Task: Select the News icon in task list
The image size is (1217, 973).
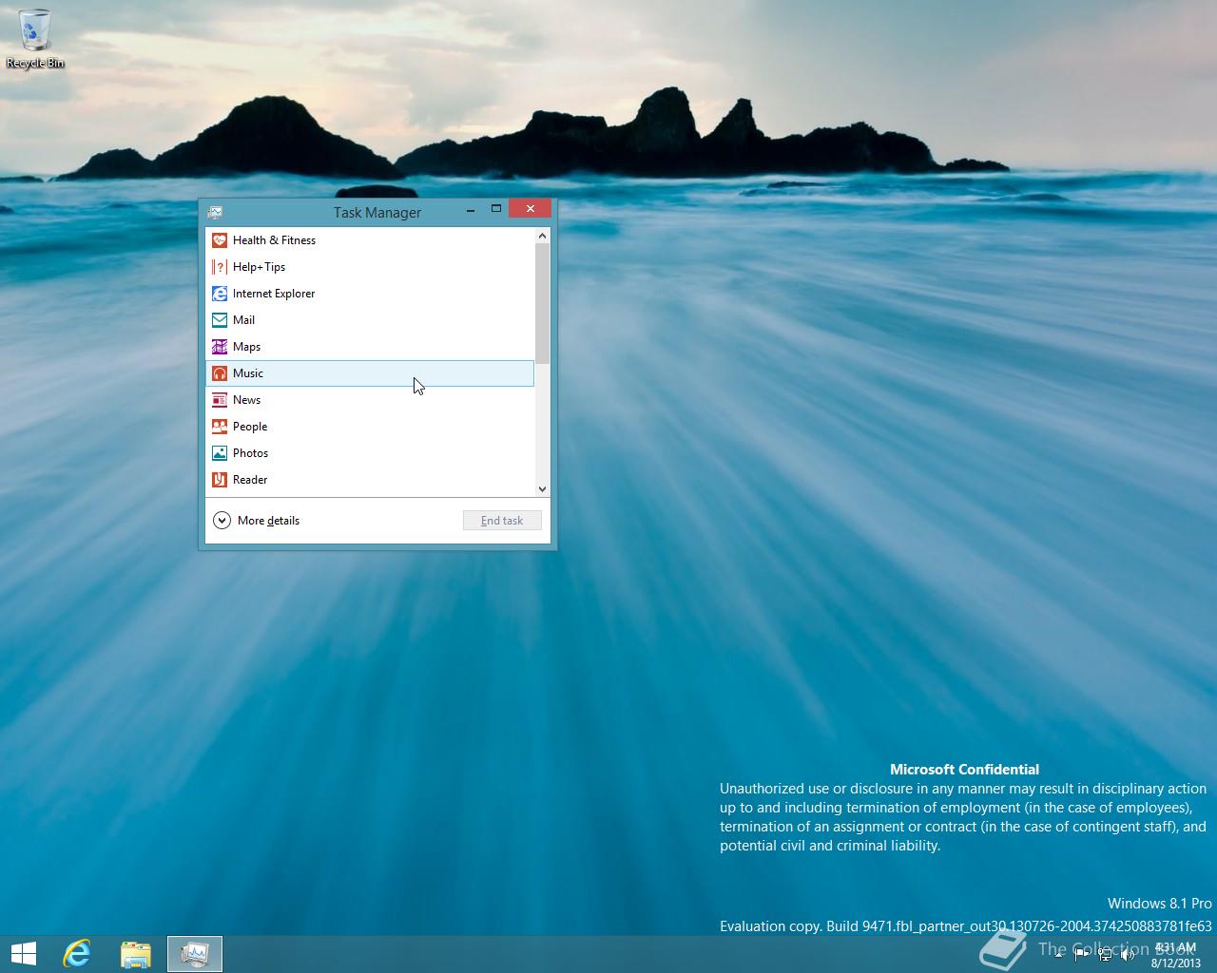Action: [220, 400]
